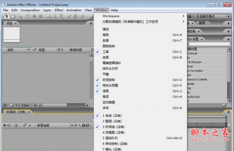
Task: Select the Eraser tool
Action: tap(82, 16)
